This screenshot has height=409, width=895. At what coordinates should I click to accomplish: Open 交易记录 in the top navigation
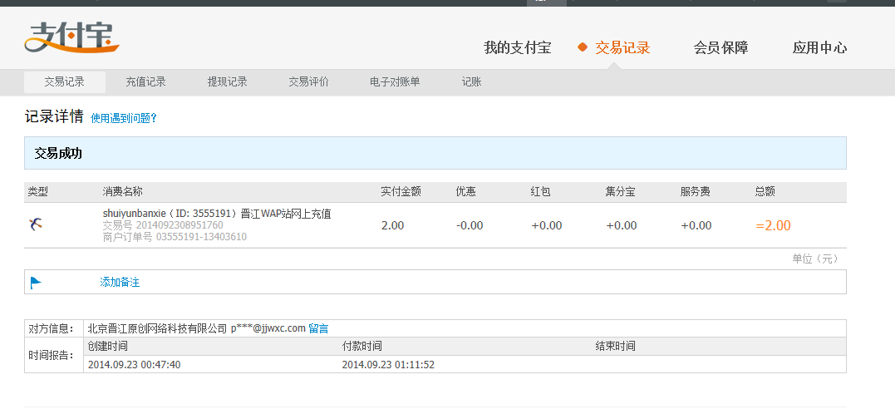622,48
